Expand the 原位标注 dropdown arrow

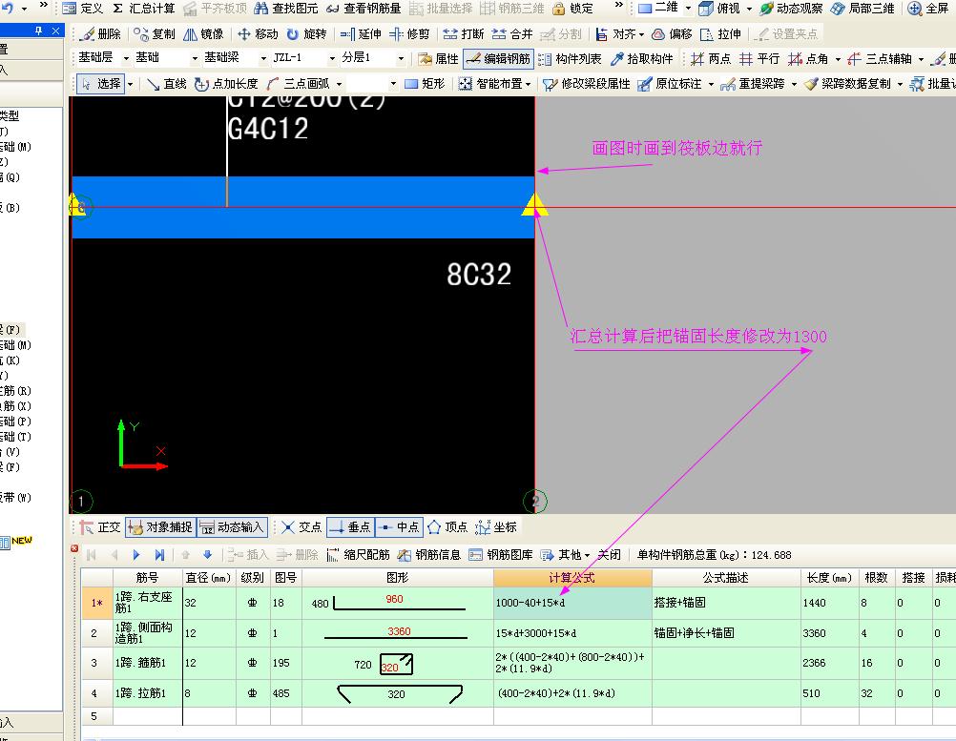711,84
